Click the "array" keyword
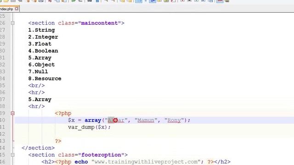 click(x=93, y=120)
